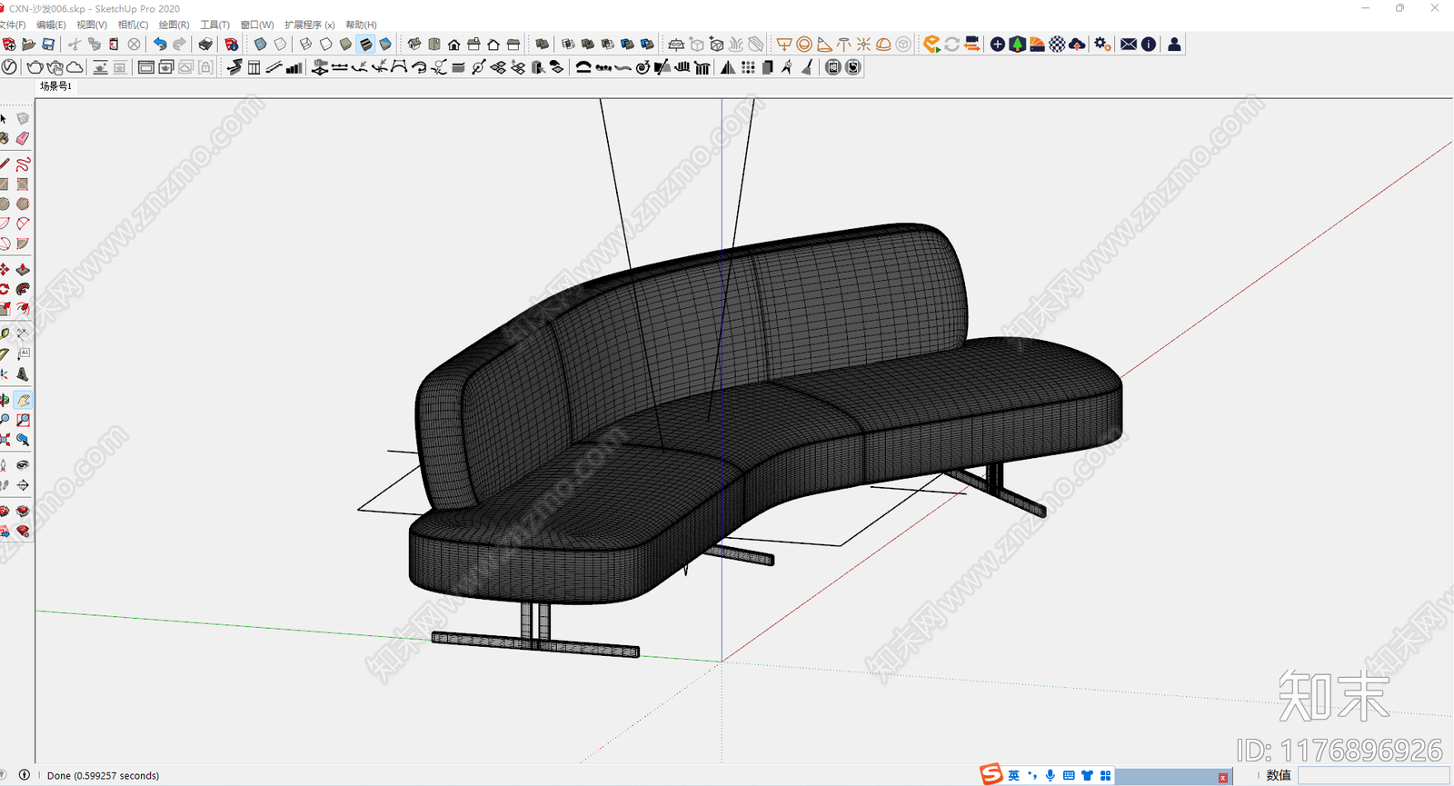Click the envelope mail icon
1454x786 pixels.
(1129, 44)
